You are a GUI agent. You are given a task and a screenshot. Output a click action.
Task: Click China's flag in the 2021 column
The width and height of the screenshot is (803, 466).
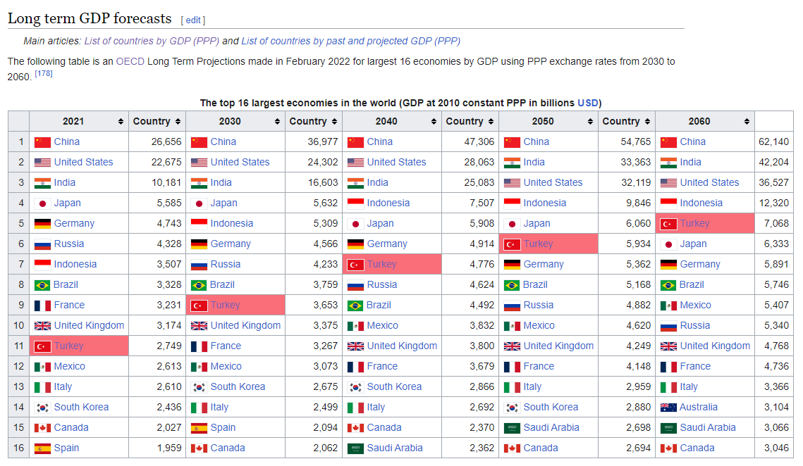pyautogui.click(x=43, y=141)
